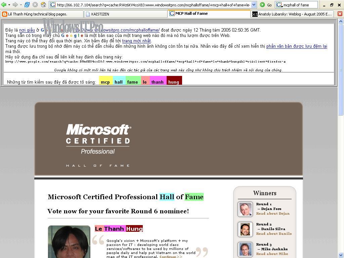Follow the 'Read about Dejan' link
The width and height of the screenshot is (344, 258).
[273, 213]
